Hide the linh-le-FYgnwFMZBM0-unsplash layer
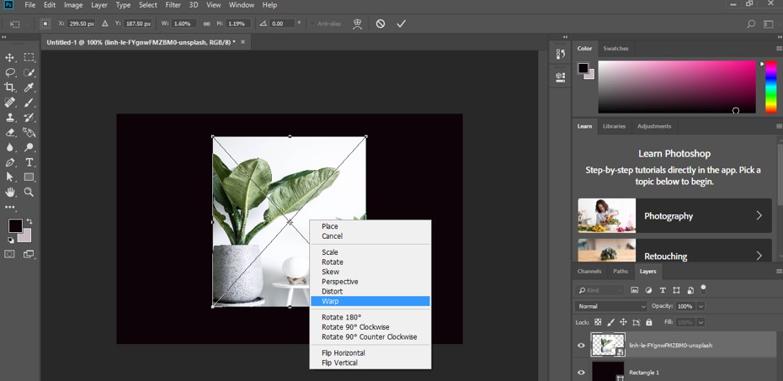 (581, 345)
